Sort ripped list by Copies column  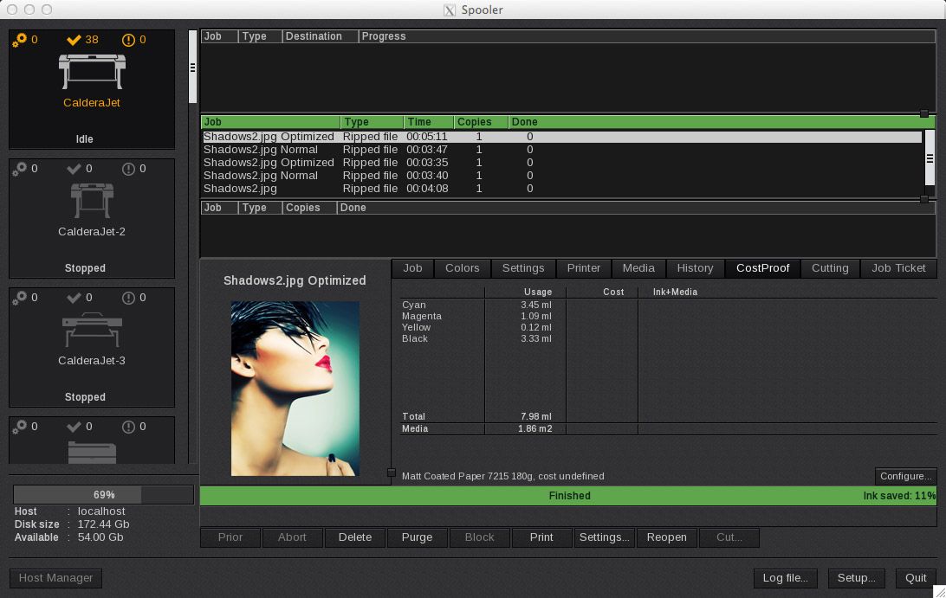[x=481, y=122]
